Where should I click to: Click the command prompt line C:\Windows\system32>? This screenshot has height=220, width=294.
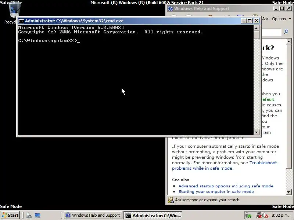coord(48,41)
